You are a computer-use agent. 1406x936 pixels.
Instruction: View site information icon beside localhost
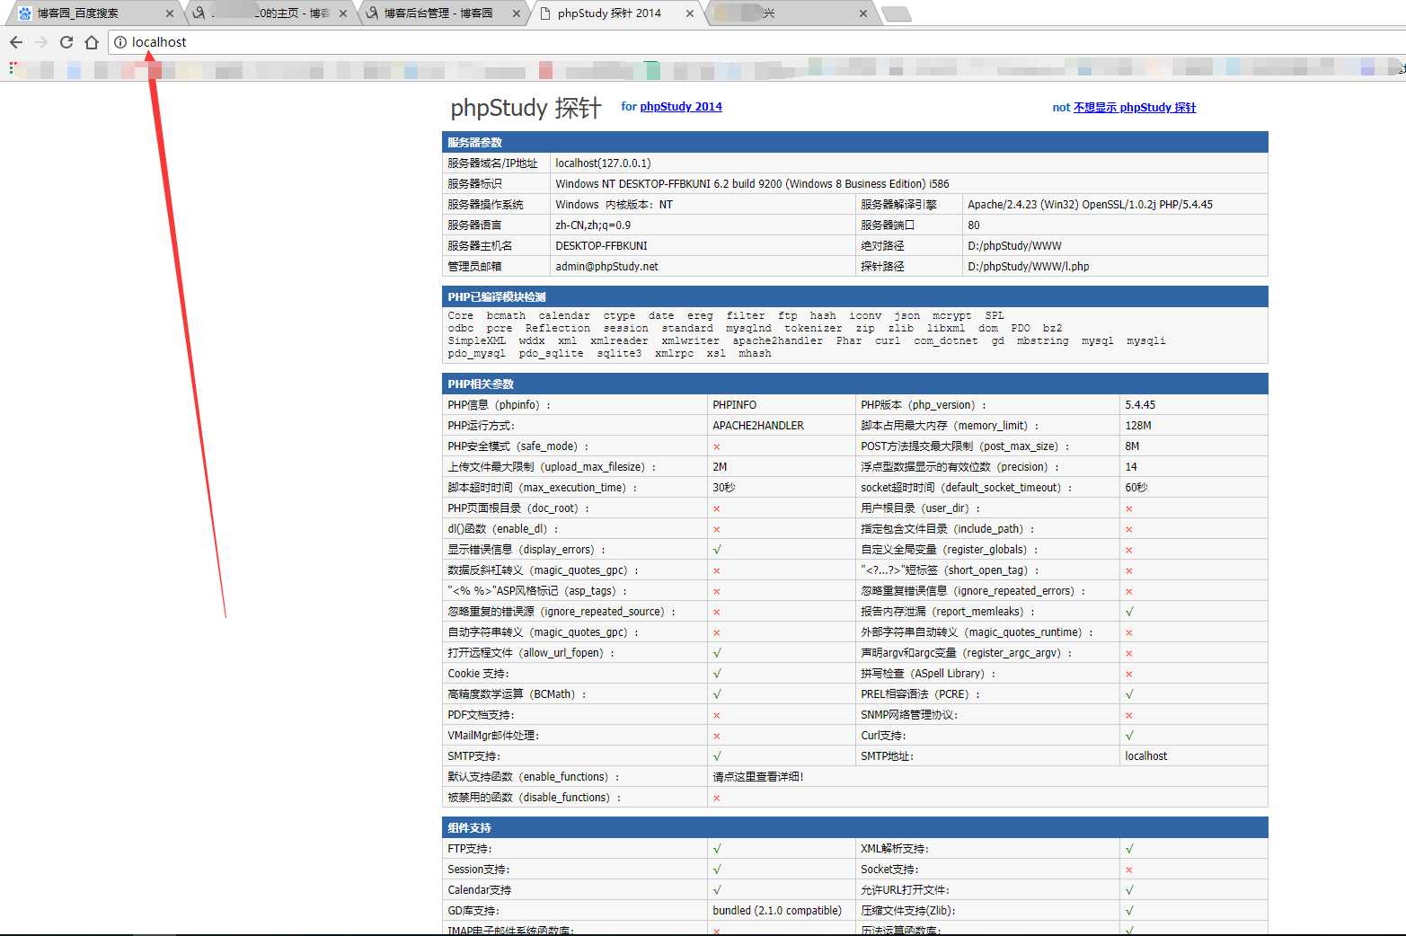pyautogui.click(x=120, y=42)
